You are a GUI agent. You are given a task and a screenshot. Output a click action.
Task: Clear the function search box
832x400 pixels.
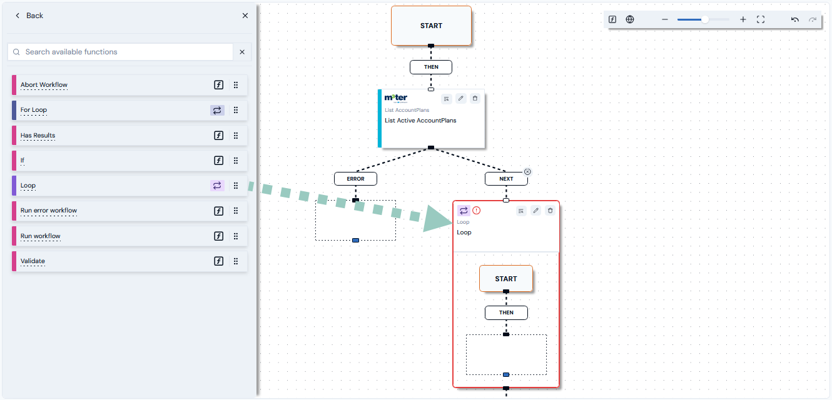tap(242, 52)
